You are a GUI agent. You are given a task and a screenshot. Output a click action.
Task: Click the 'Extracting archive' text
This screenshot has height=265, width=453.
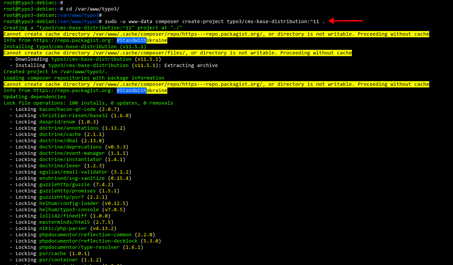pyautogui.click(x=191, y=65)
